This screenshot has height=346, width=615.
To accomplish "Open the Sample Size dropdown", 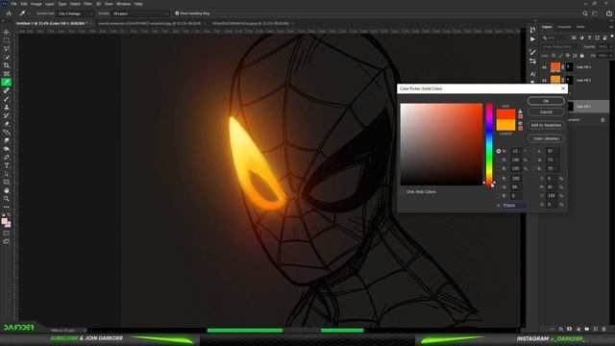I will (76, 13).
